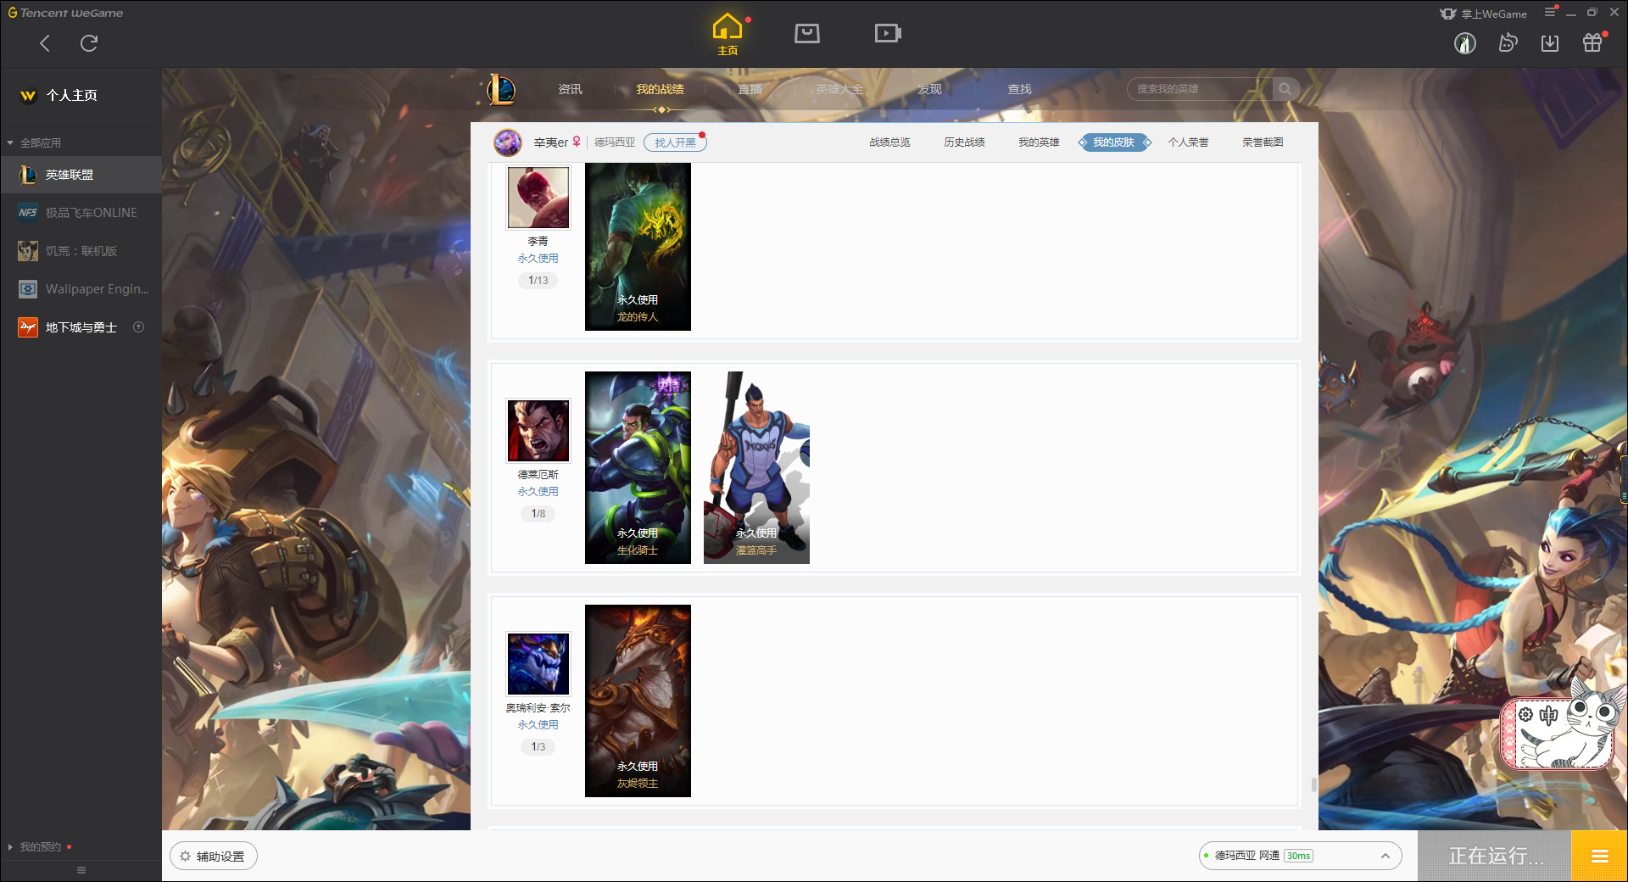
Task: Select 地下城与勇士 in the app list
Action: (81, 327)
